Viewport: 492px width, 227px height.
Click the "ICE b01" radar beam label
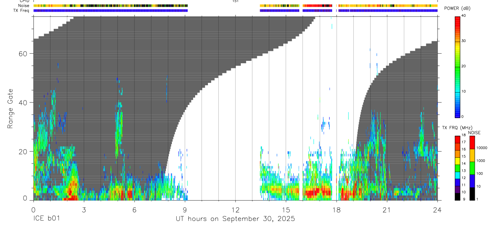coord(46,219)
